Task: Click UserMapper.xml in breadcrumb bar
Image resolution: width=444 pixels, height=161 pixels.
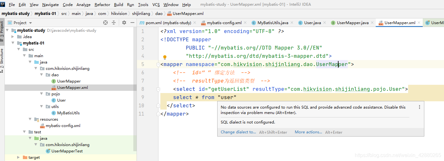Action: click(x=185, y=13)
